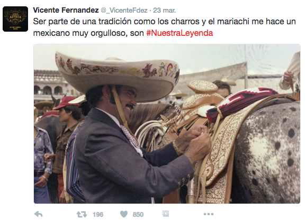Retweet this post with the retweet arrows icon

click(x=82, y=214)
